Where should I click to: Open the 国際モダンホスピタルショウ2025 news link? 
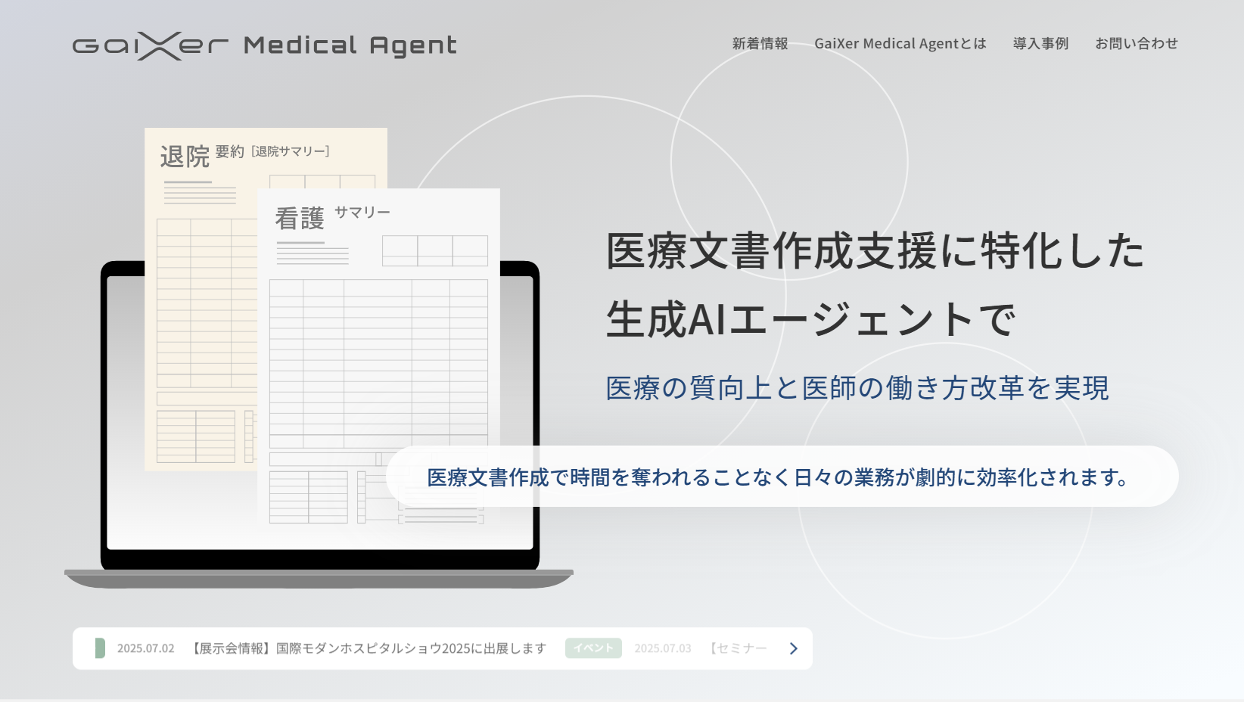pyautogui.click(x=367, y=648)
